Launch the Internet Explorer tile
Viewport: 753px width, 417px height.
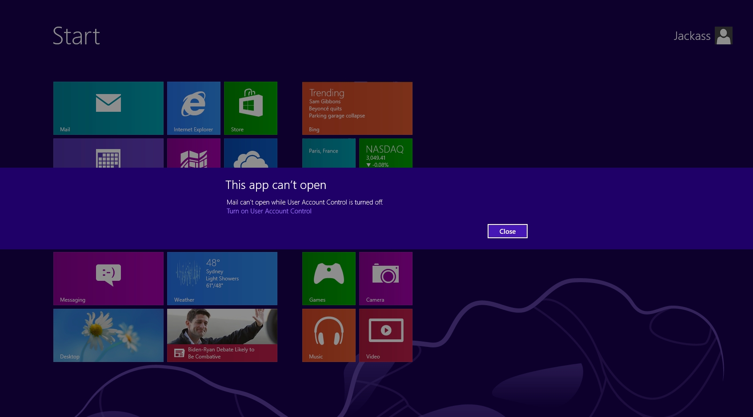coord(194,108)
